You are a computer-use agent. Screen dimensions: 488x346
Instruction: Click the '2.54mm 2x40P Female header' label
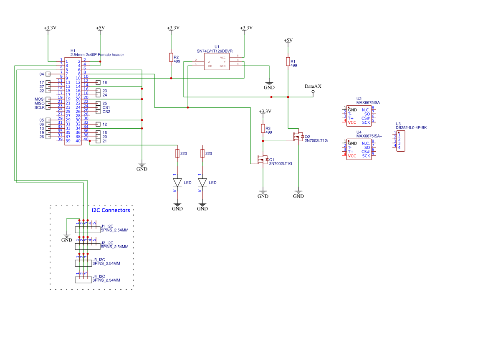click(97, 54)
